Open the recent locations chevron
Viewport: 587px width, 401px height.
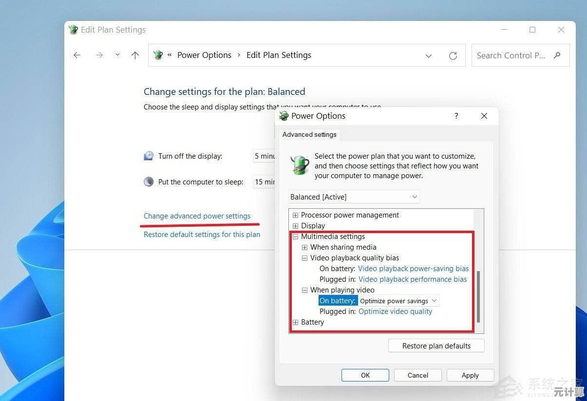pyautogui.click(x=117, y=55)
